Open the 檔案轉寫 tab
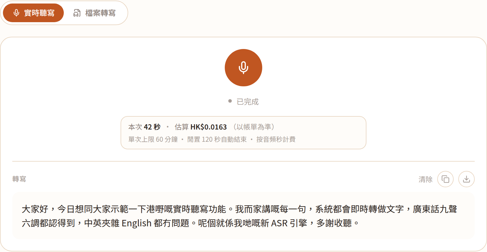 [95, 13]
